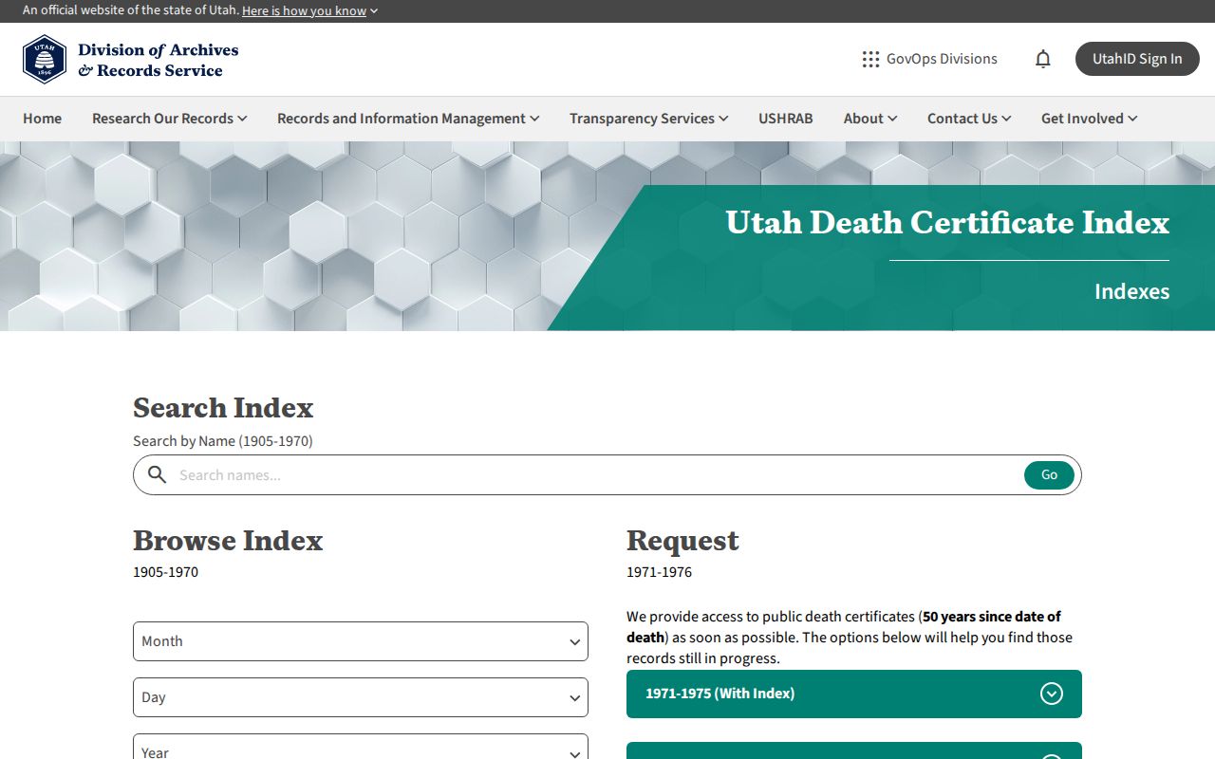Click the Indexes banner subtitle
The width and height of the screenshot is (1215, 759).
click(1131, 291)
